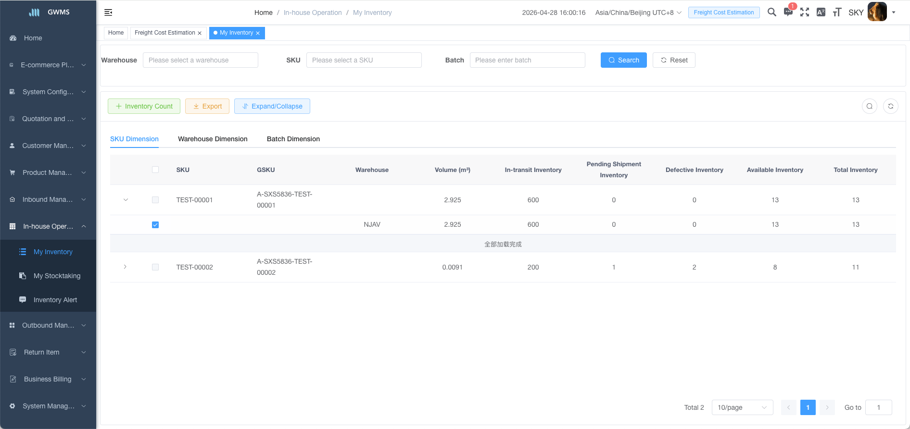Image resolution: width=910 pixels, height=429 pixels.
Task: Open the user menu dropdown arrow
Action: (x=894, y=12)
